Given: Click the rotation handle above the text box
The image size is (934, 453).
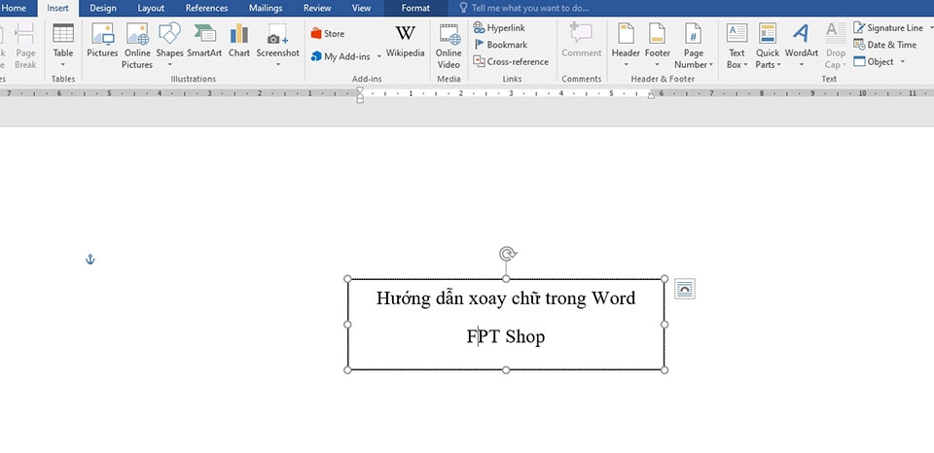Looking at the screenshot, I should click(507, 254).
